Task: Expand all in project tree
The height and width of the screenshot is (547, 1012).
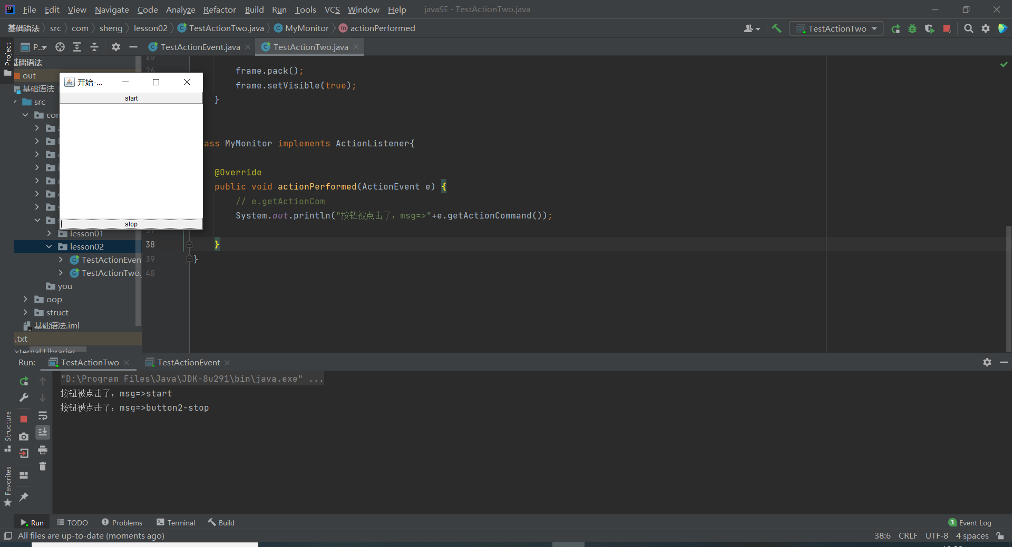Action: tap(77, 47)
